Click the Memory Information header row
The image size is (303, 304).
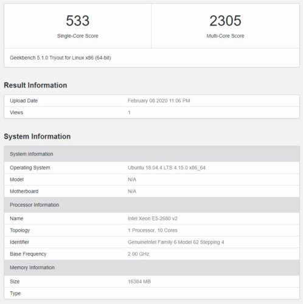151,268
